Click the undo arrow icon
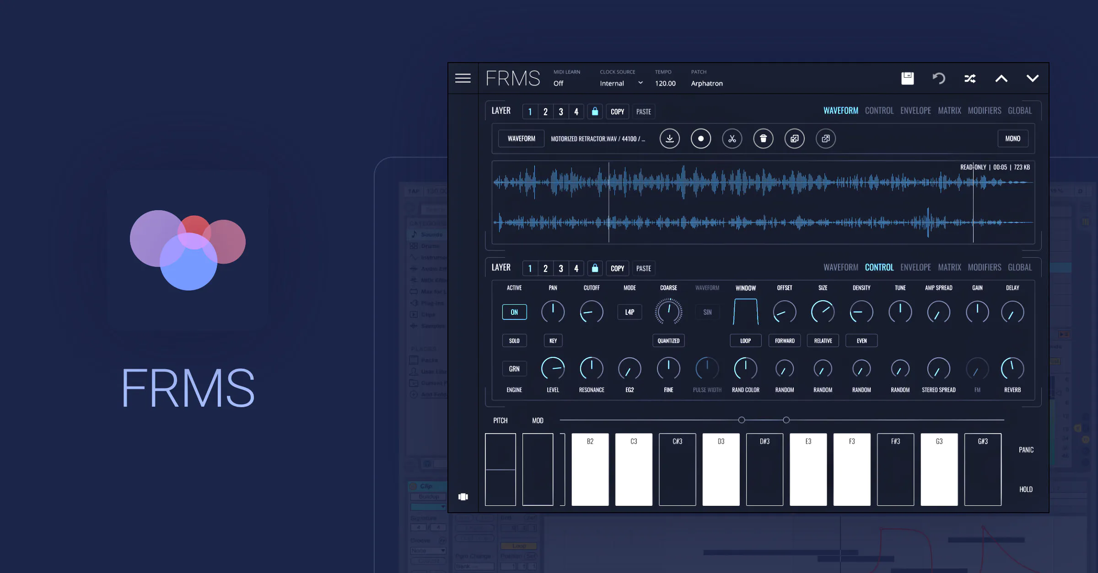Viewport: 1098px width, 573px height. pyautogui.click(x=938, y=78)
